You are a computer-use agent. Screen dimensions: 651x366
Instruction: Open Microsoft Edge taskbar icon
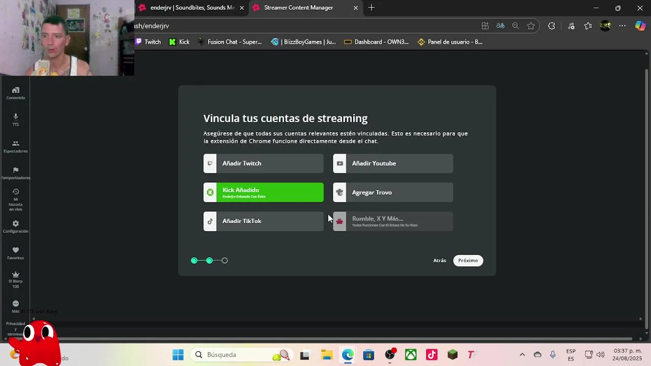tap(348, 355)
